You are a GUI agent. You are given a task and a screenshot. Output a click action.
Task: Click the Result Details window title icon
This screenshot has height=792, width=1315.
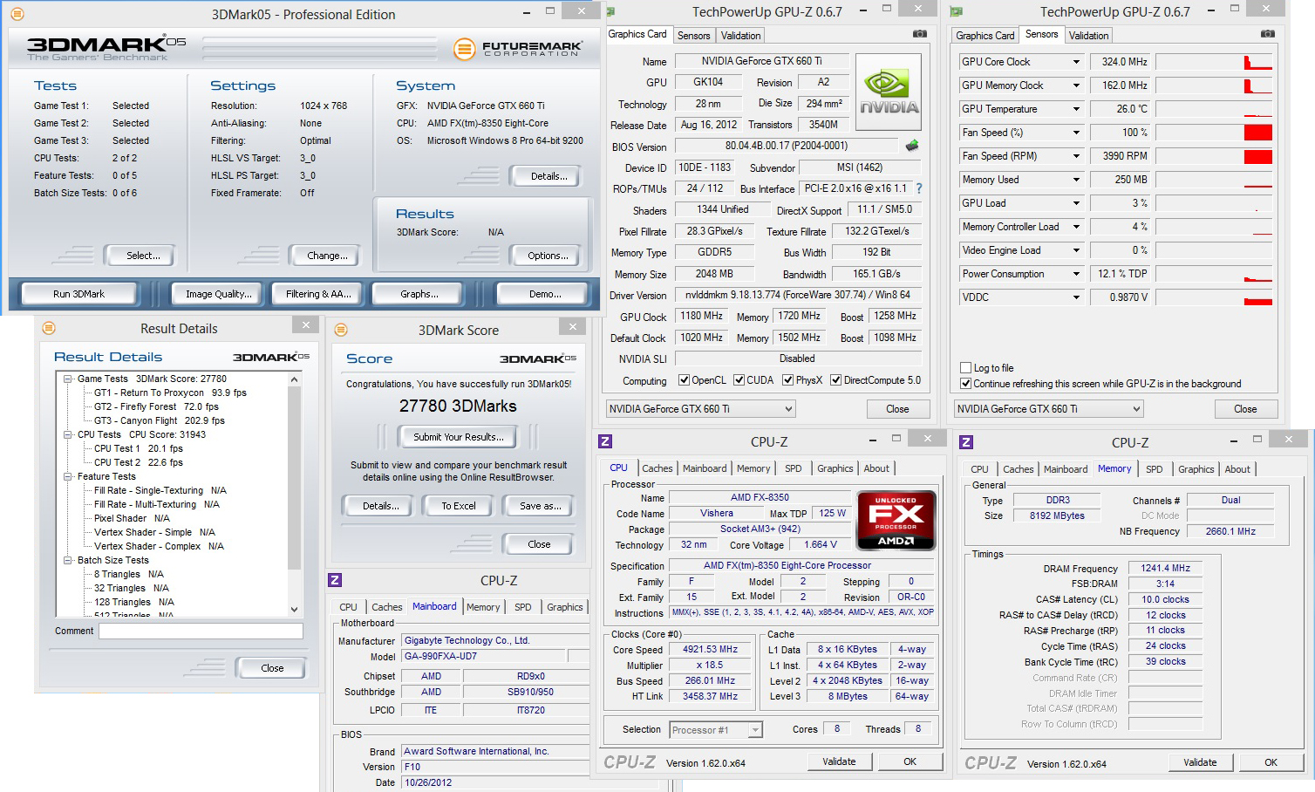pos(49,328)
